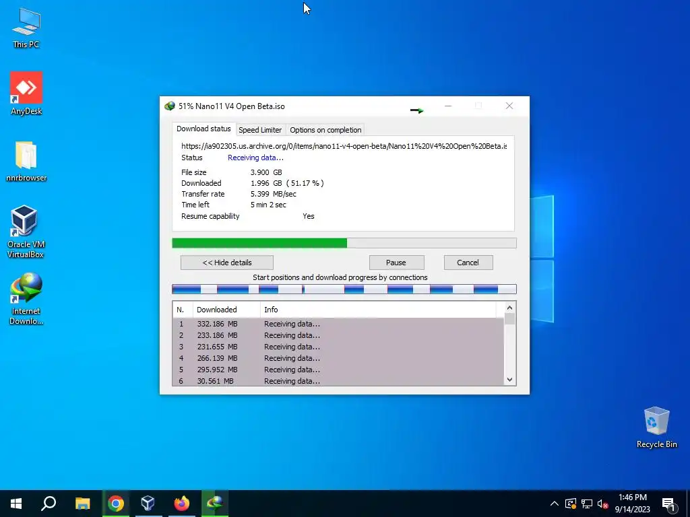Select the Recycle Bin desktop icon
Viewport: 690px width, 517px height.
pos(656,427)
